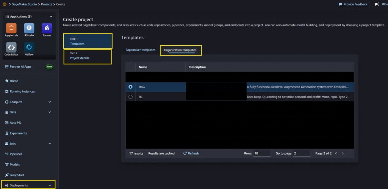Expand the Jobs sidebar section

(x=50, y=144)
